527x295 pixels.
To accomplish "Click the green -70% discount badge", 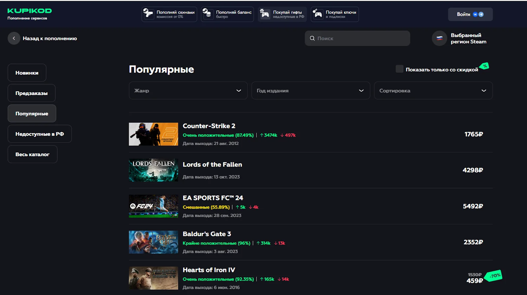I will tap(494, 276).
